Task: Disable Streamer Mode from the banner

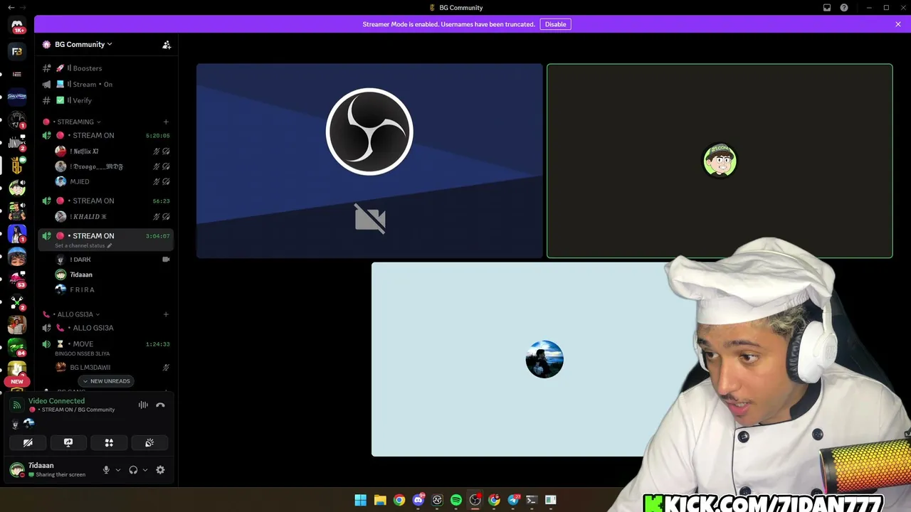Action: [555, 24]
